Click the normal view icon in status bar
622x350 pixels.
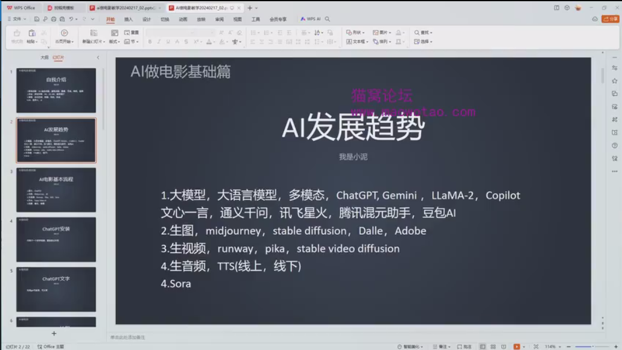click(x=483, y=346)
